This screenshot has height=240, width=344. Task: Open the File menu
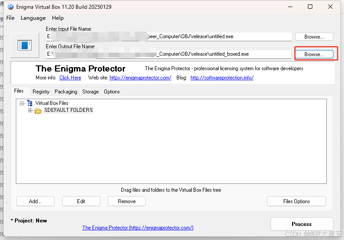10,18
